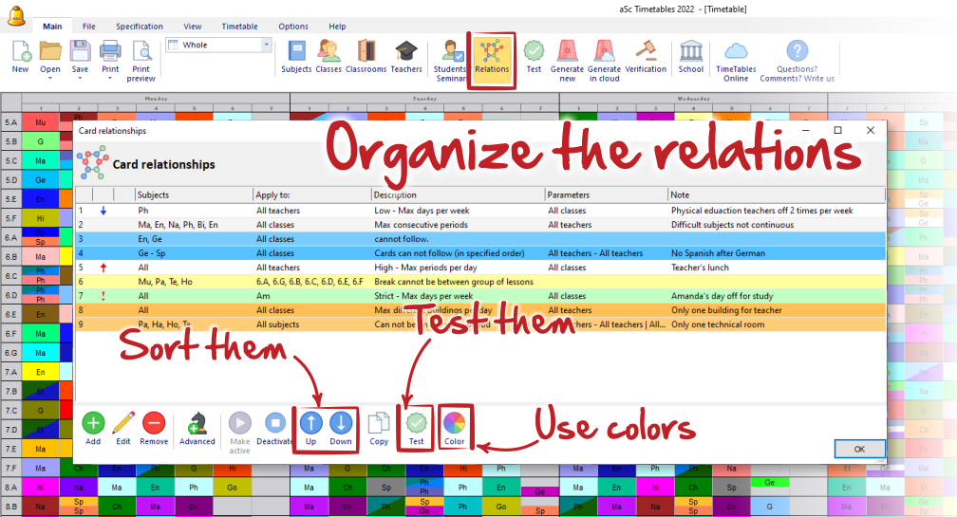Open dropdown arrow under Open button

pos(50,78)
